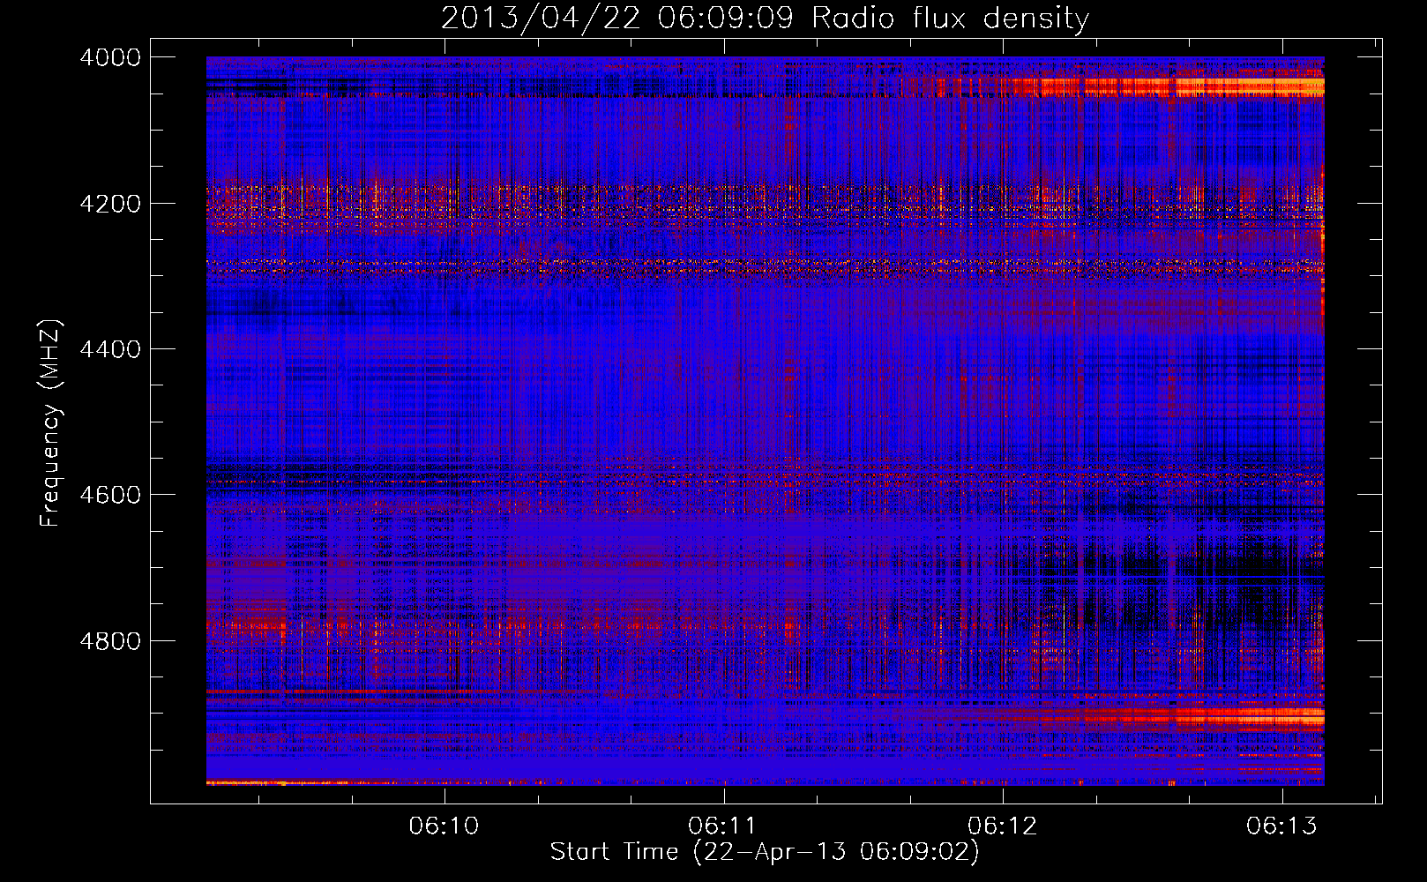Image resolution: width=1427 pixels, height=882 pixels.
Task: Click the 06:11 time tick label
Action: click(723, 826)
